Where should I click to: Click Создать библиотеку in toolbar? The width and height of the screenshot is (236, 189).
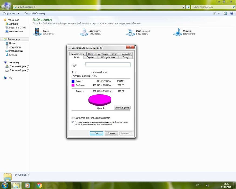tap(35, 13)
